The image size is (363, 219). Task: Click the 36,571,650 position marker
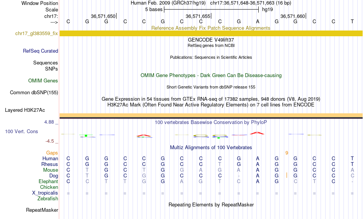103,16
